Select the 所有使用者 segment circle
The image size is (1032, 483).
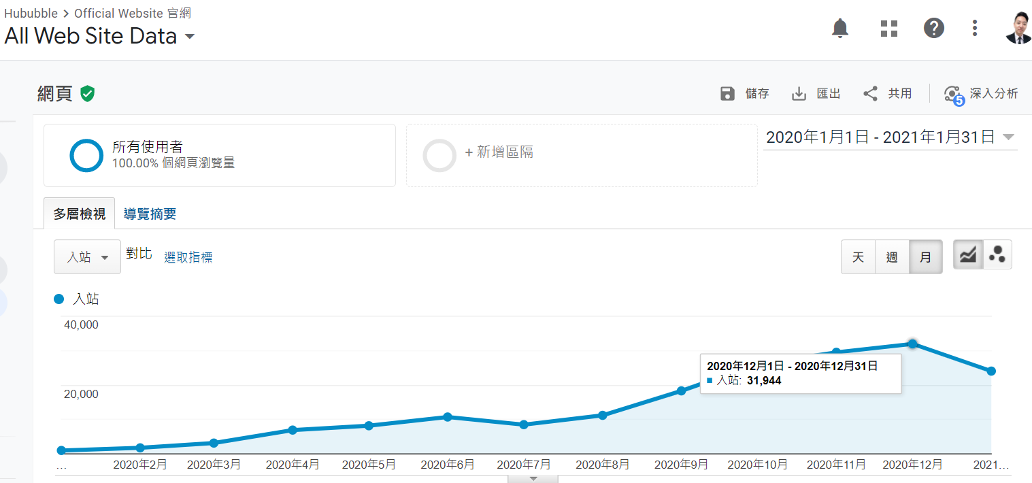(86, 155)
